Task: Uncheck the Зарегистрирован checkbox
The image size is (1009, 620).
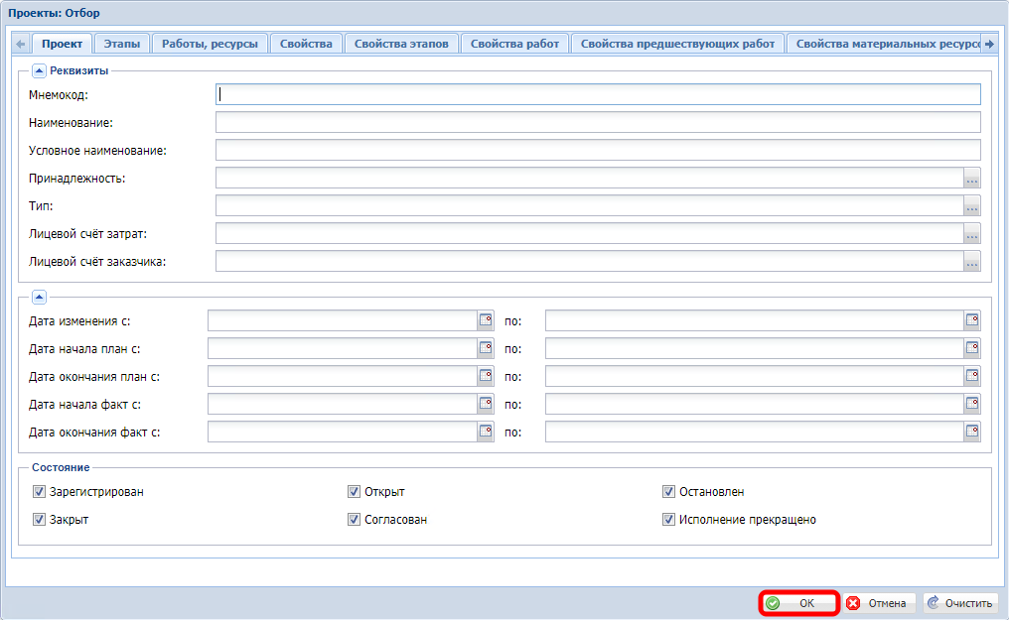Action: (39, 491)
